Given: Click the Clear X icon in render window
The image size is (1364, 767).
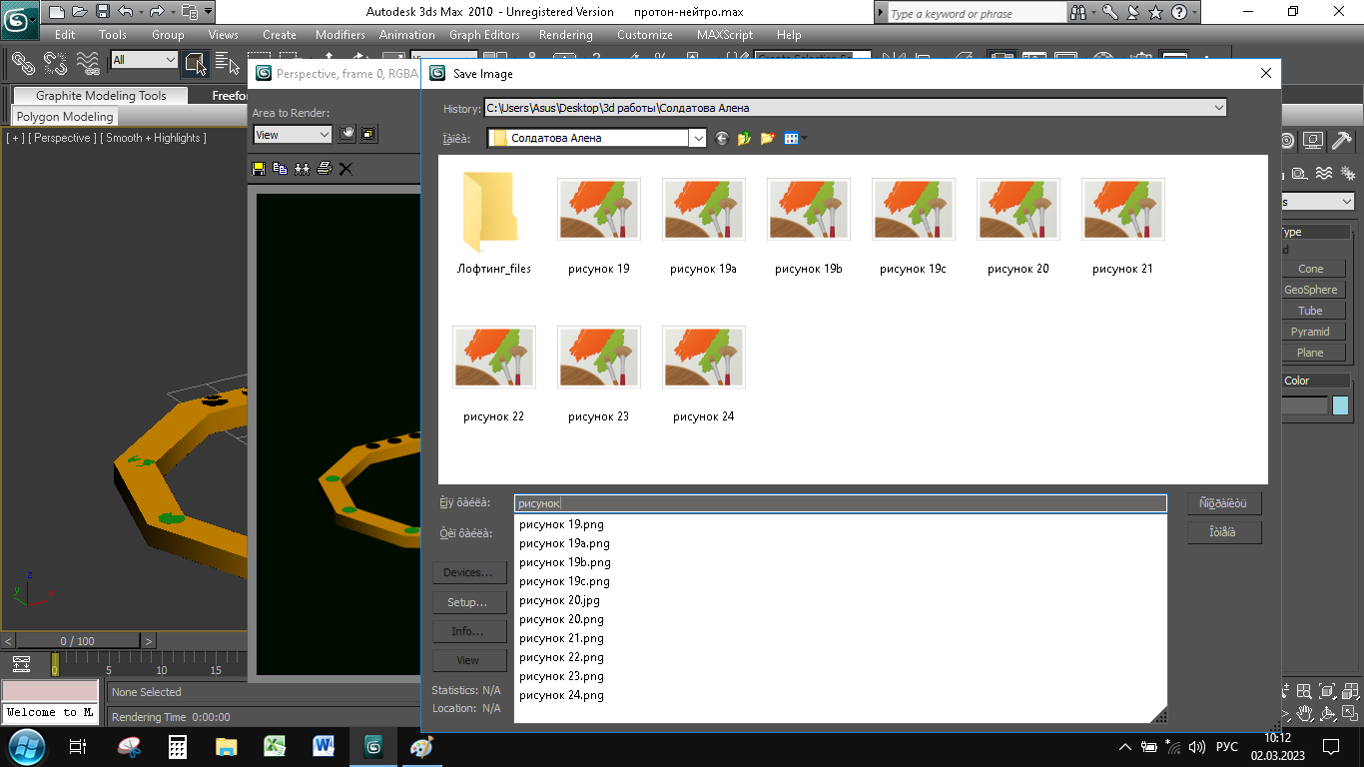Looking at the screenshot, I should 345,169.
